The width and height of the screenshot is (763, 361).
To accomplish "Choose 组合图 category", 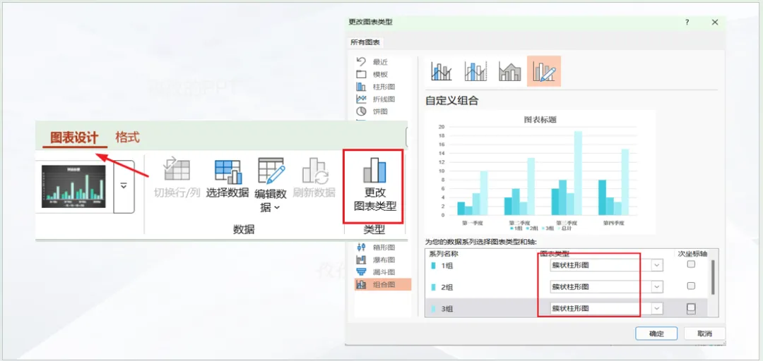I will point(382,285).
